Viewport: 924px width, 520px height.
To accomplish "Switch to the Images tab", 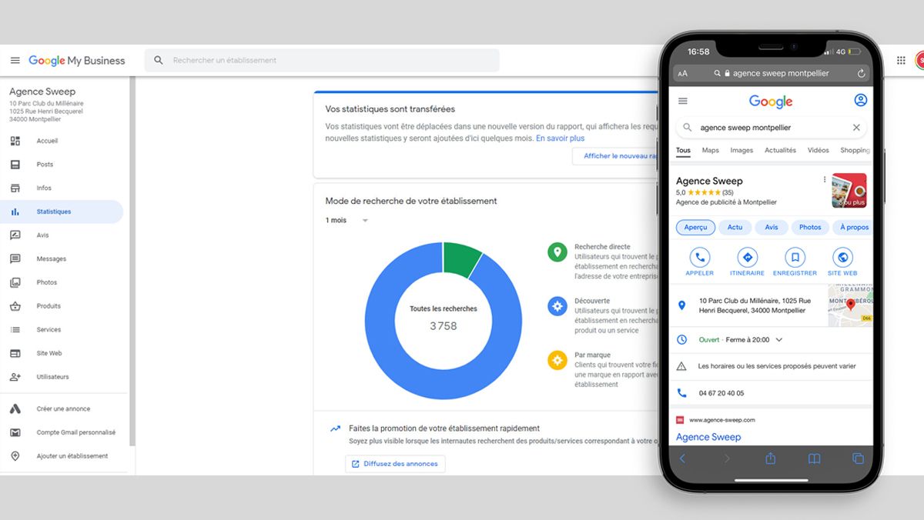I will pyautogui.click(x=742, y=151).
